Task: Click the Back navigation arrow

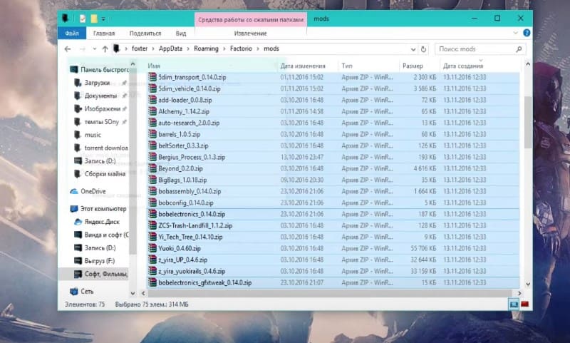Action: (68, 49)
